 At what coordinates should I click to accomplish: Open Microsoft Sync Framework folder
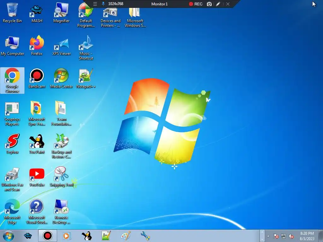pos(37,113)
